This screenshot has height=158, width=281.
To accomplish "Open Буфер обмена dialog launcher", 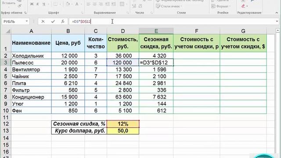I will [25, 13].
